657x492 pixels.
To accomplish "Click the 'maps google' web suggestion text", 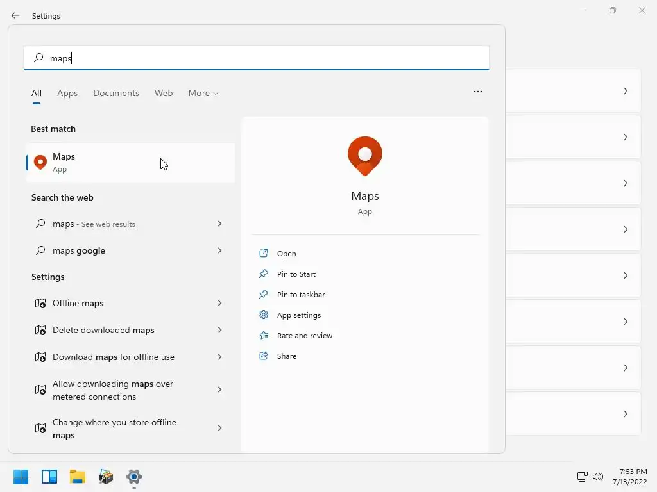I will [x=79, y=250].
